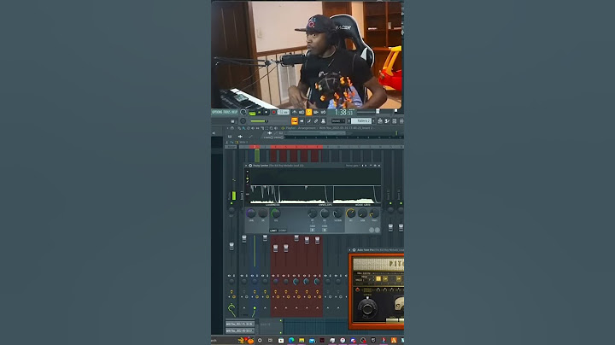
Task: Switch to the LIMIT tab
Action: 273,231
